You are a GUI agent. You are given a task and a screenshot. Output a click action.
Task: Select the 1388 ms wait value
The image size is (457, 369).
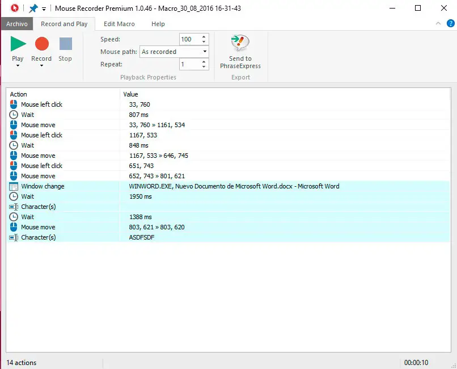140,217
